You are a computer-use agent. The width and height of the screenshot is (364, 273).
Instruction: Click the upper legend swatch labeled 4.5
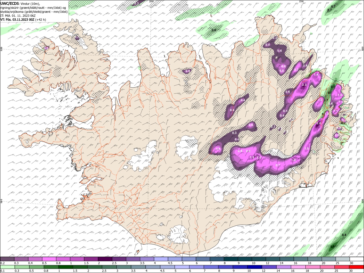click(175, 259)
